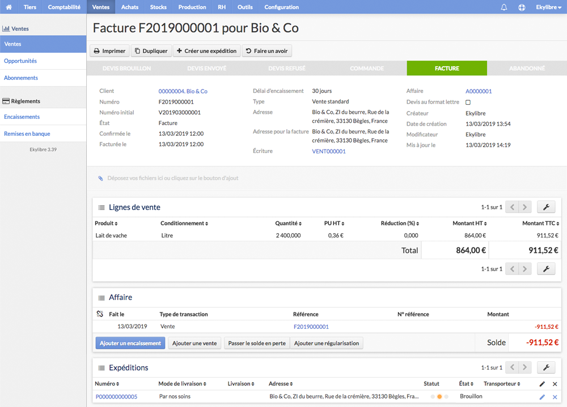Sort shipments by Mode de livraison
This screenshot has height=407, width=567.
click(182, 384)
